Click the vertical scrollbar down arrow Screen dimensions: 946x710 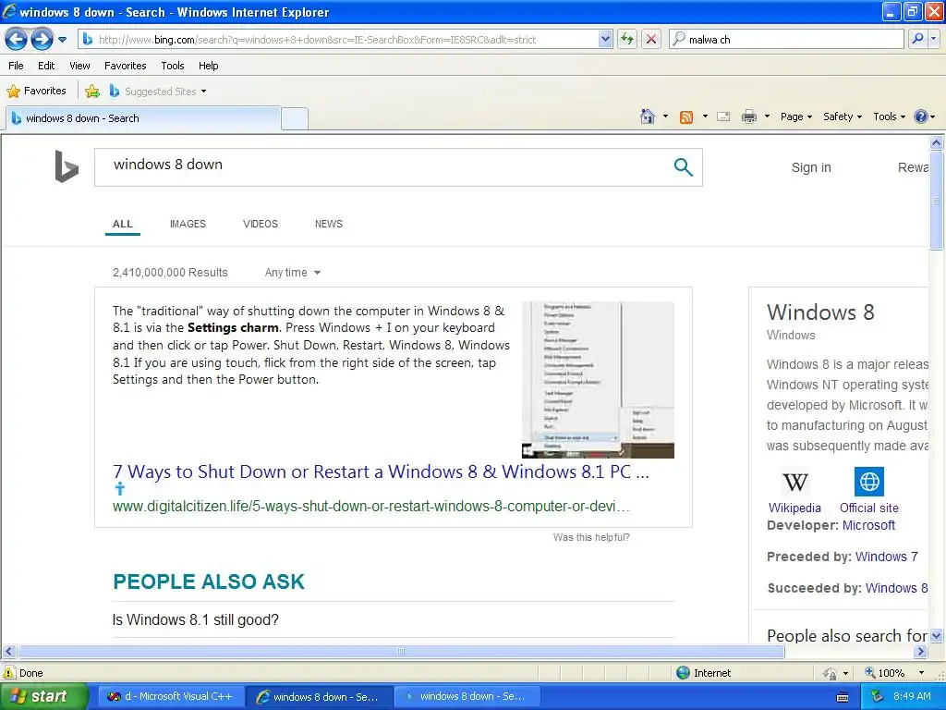(x=937, y=636)
